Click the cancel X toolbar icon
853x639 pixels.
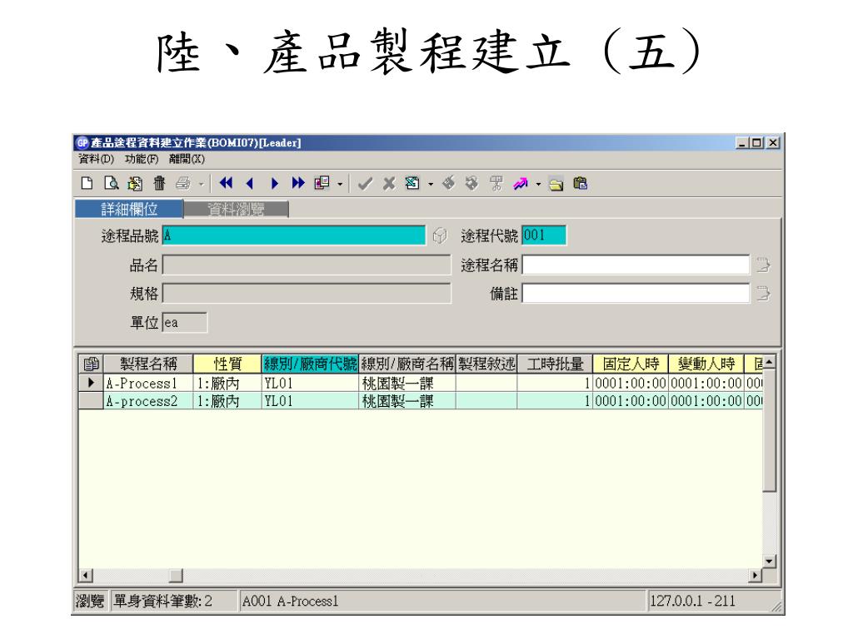point(388,184)
